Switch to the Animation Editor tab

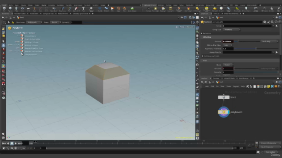(x=20, y=14)
